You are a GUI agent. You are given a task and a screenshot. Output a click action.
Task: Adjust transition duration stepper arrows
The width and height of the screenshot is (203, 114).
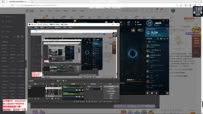point(101,89)
